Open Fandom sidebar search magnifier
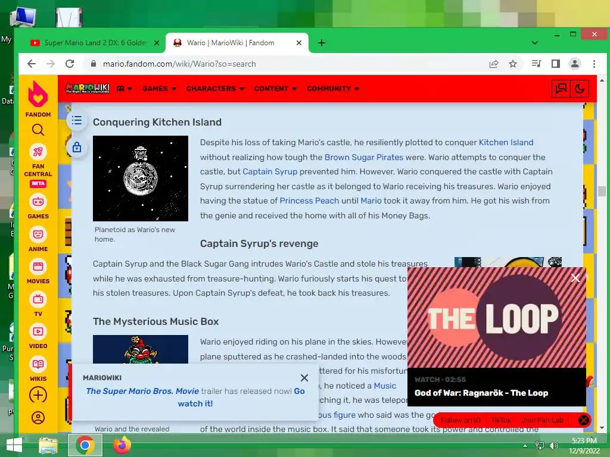 point(38,130)
